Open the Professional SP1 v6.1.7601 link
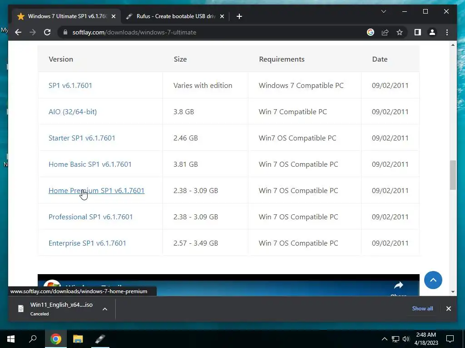The image size is (465, 348). (90, 217)
